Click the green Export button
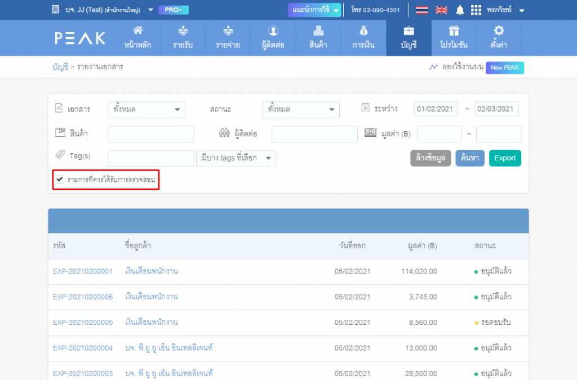577x380 pixels. pyautogui.click(x=505, y=158)
